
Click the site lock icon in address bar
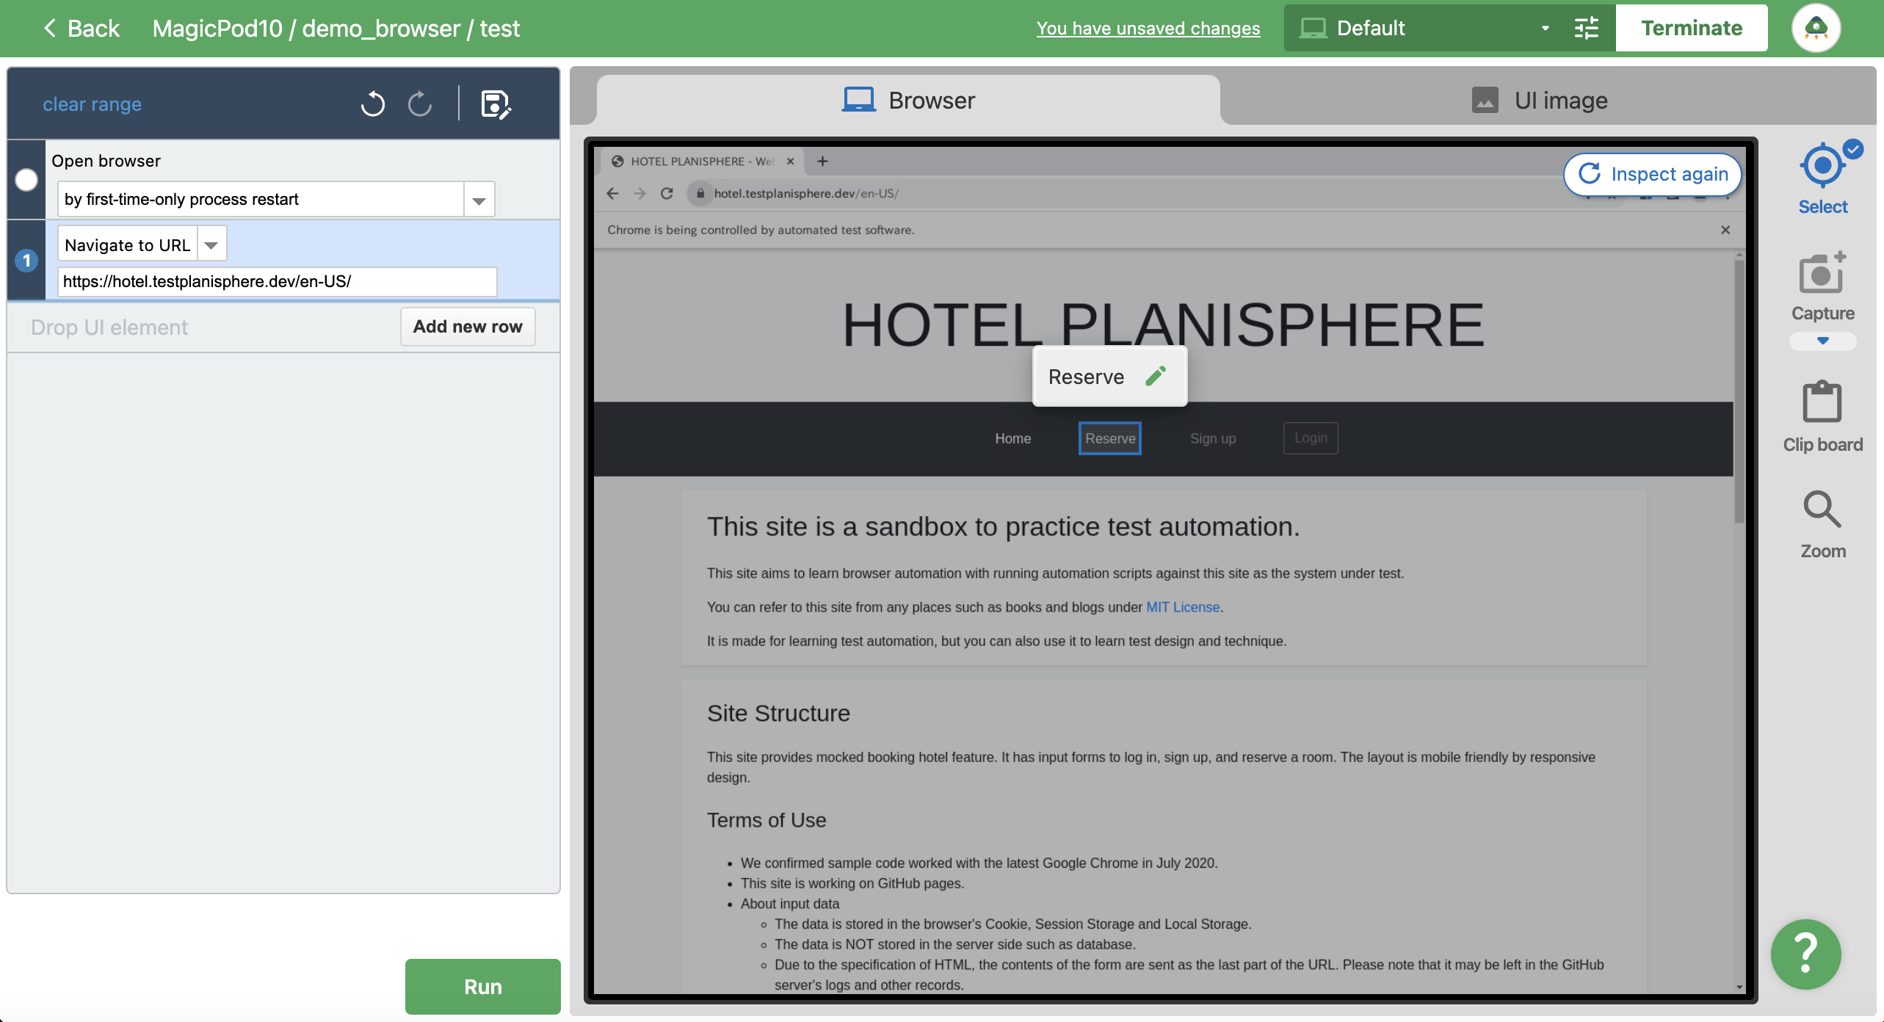[x=700, y=193]
